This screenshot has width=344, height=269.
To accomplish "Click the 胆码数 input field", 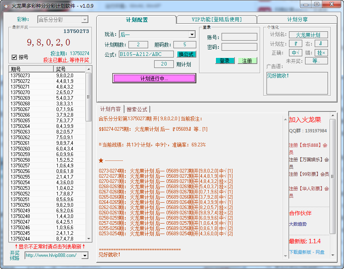I will [185, 45].
